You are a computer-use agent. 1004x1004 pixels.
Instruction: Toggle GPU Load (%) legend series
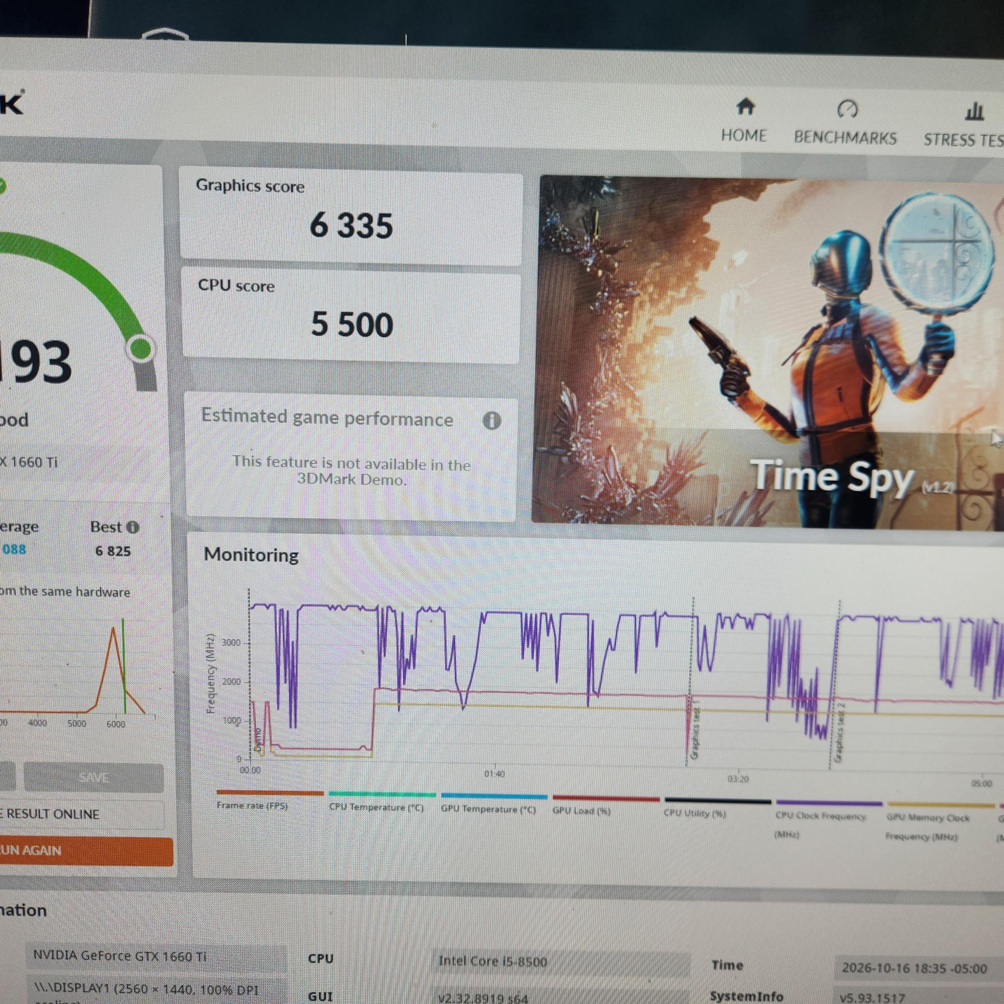[606, 806]
